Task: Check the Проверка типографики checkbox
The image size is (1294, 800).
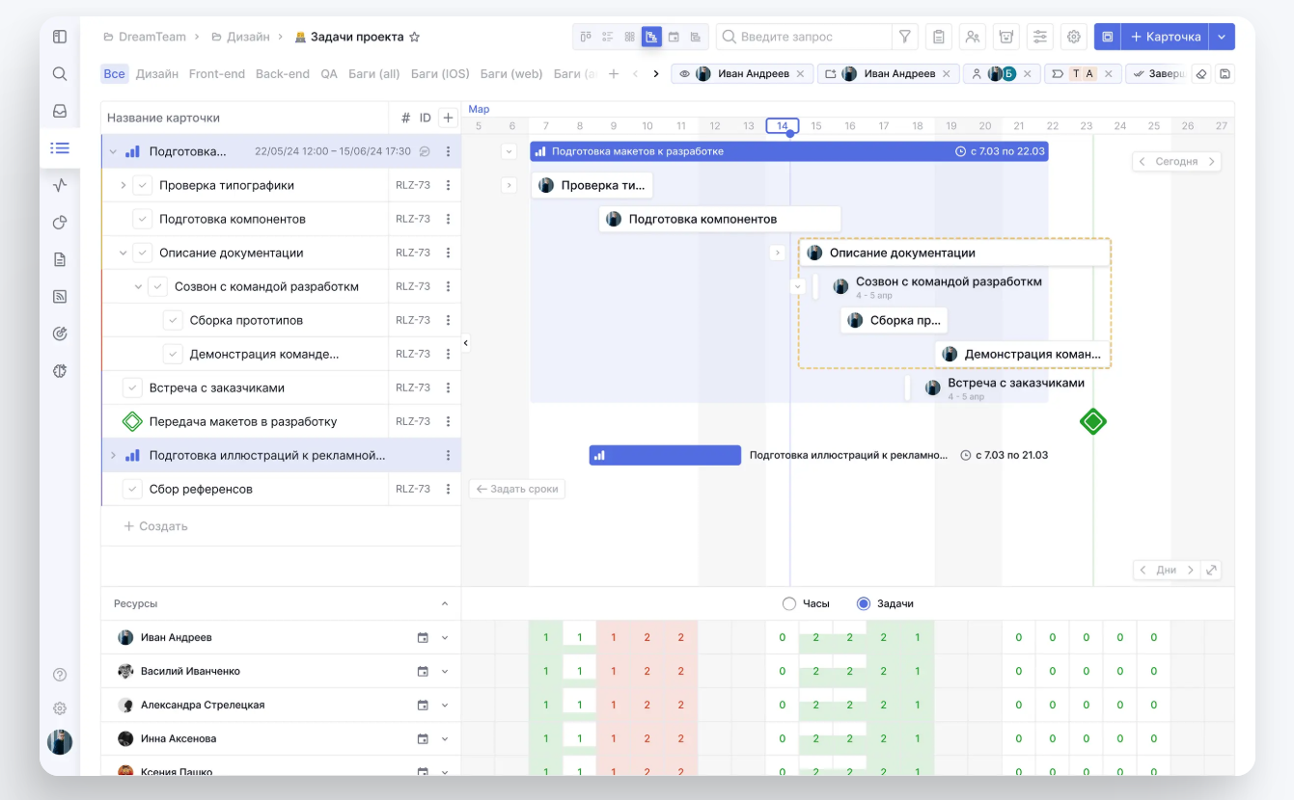Action: (143, 185)
